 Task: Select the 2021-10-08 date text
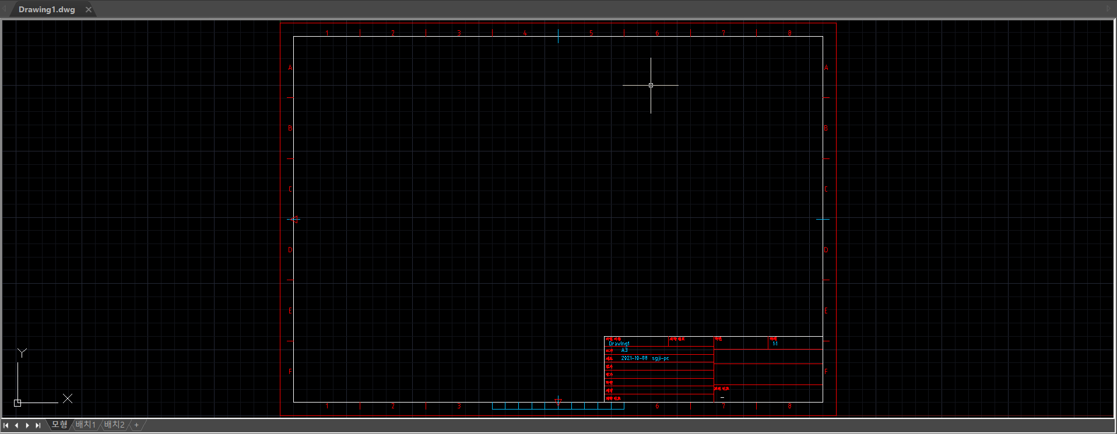pyautogui.click(x=634, y=358)
